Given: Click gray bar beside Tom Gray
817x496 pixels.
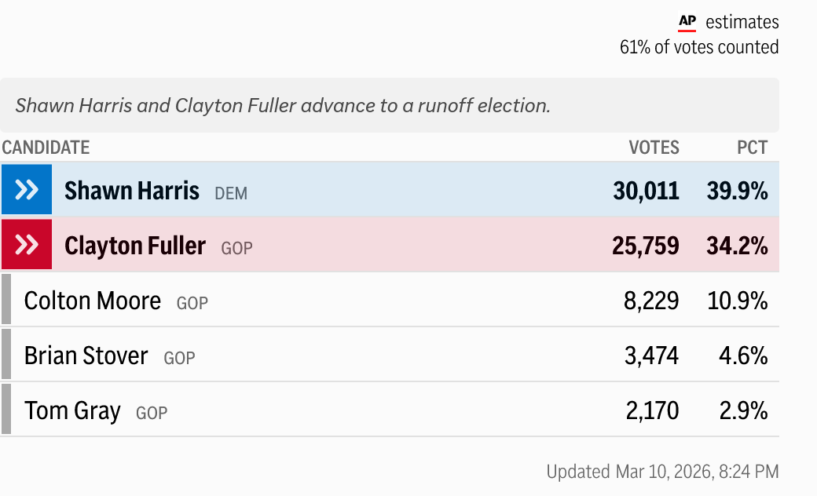Looking at the screenshot, I should [6, 410].
